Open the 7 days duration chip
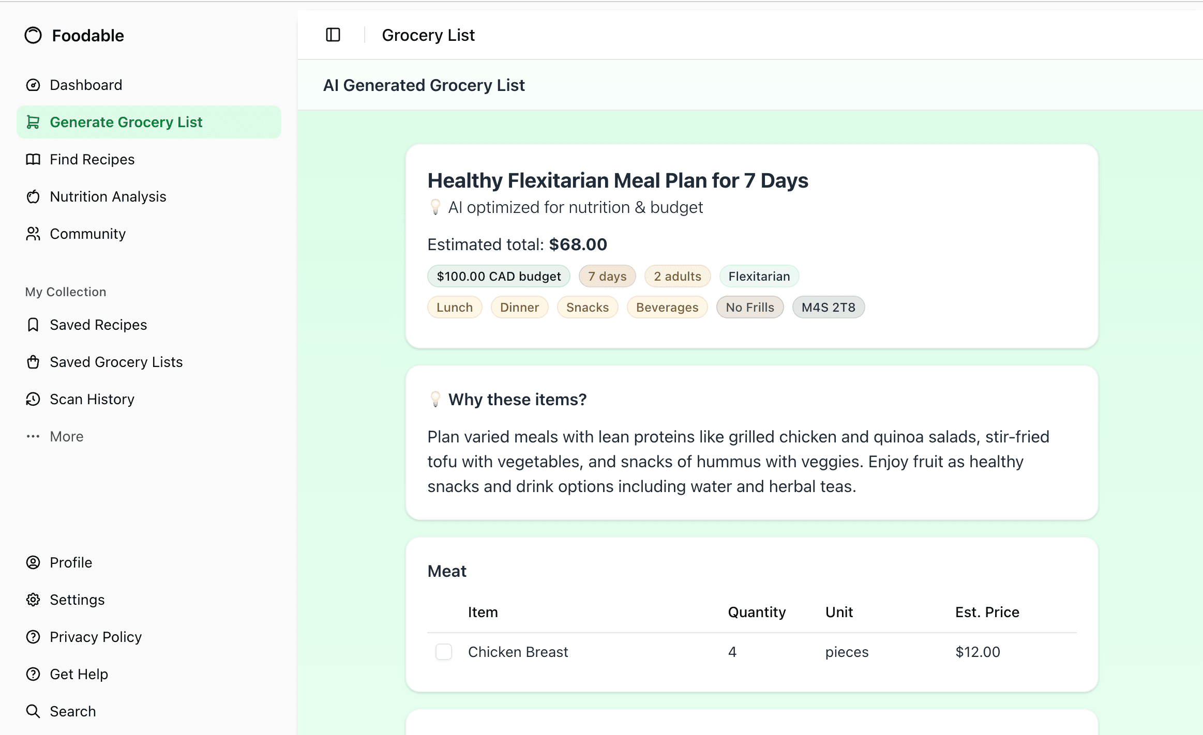Image resolution: width=1203 pixels, height=735 pixels. [607, 276]
